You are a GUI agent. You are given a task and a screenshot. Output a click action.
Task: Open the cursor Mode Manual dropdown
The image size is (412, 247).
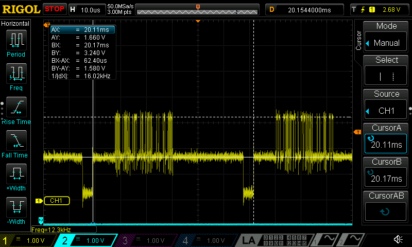(386, 37)
